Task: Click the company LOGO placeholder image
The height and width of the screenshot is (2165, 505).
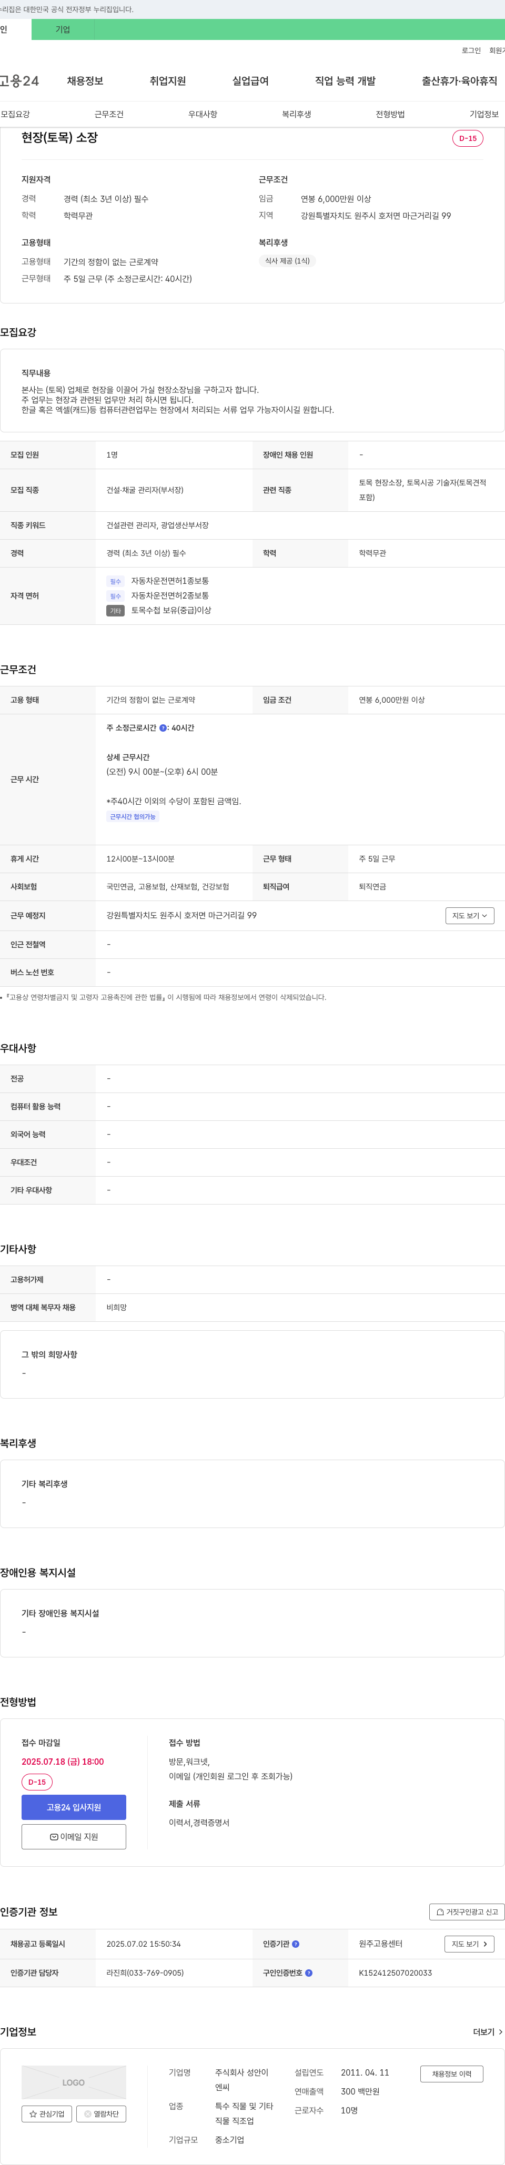Action: (74, 2082)
